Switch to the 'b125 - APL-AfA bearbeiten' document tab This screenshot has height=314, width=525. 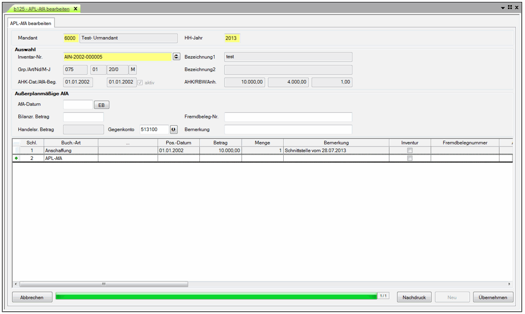(x=41, y=9)
